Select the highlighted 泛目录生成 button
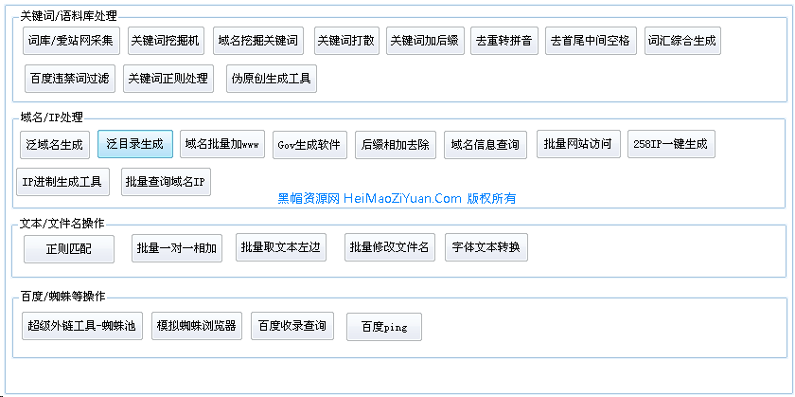795x397 pixels. coord(135,145)
